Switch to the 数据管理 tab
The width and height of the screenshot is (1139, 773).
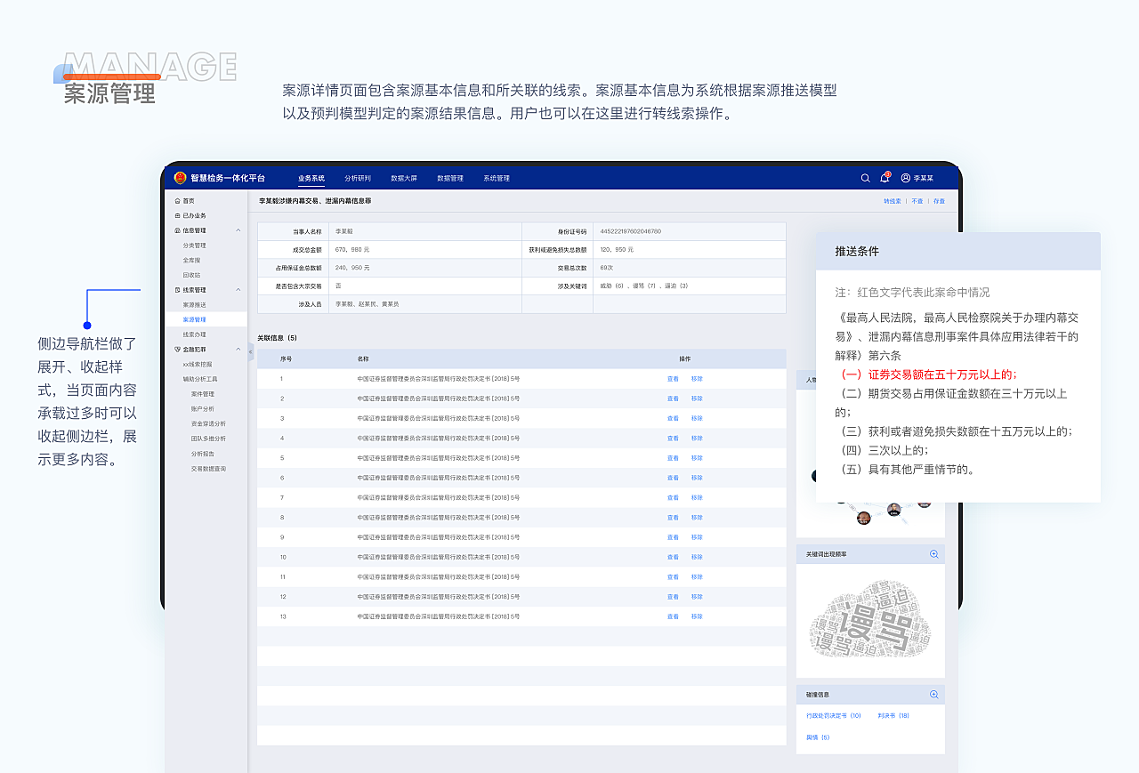(x=450, y=178)
